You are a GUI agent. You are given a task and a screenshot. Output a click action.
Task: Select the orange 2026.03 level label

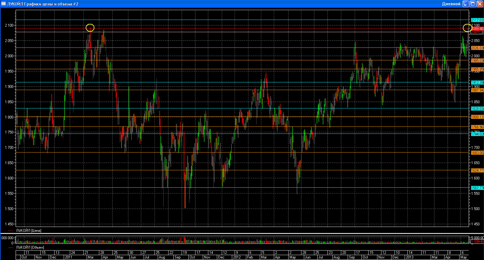(x=477, y=48)
